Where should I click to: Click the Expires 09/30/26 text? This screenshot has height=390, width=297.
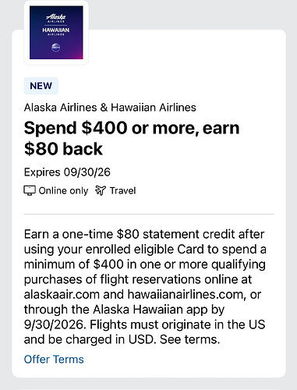(x=67, y=172)
